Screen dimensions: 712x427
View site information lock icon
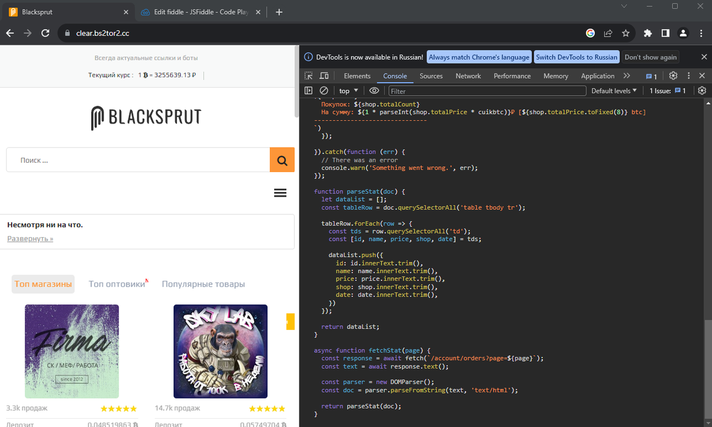tap(67, 33)
